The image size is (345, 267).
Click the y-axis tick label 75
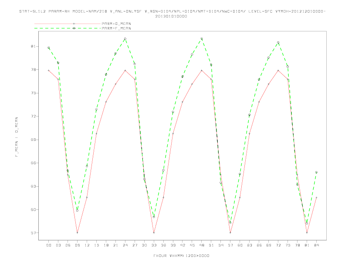tap(33, 93)
